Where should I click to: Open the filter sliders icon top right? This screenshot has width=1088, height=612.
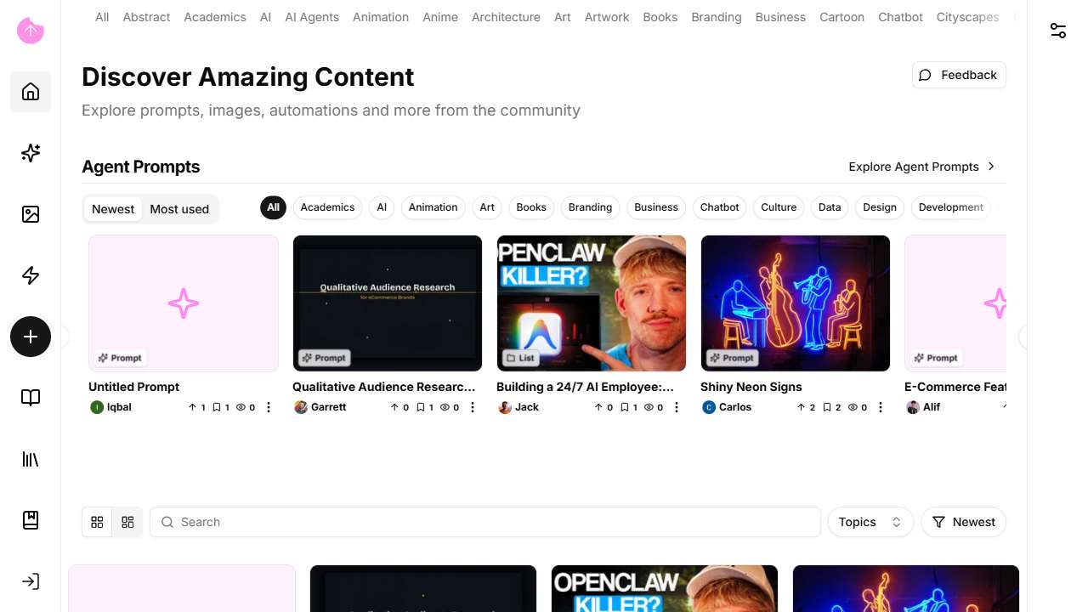(x=1057, y=31)
